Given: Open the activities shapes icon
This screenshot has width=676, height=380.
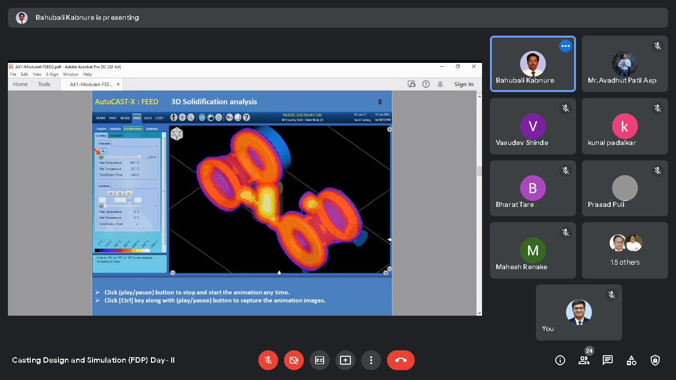Looking at the screenshot, I should [x=631, y=360].
